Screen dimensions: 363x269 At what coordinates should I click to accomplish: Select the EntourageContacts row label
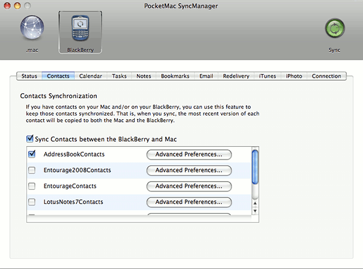(70, 186)
